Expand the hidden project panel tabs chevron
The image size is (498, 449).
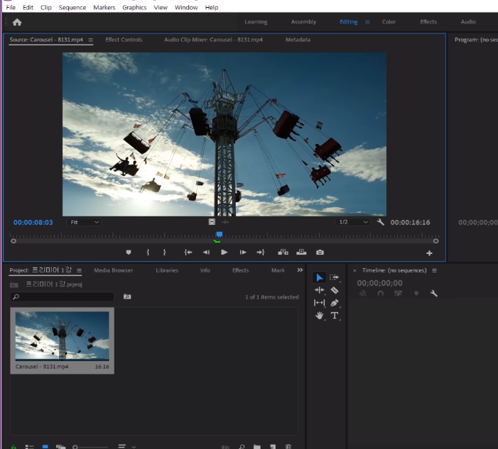tap(299, 270)
